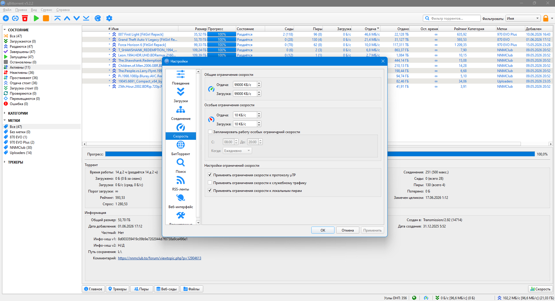The image size is (555, 301).
Task: Open the Поиск settings section
Action: [x=181, y=166]
